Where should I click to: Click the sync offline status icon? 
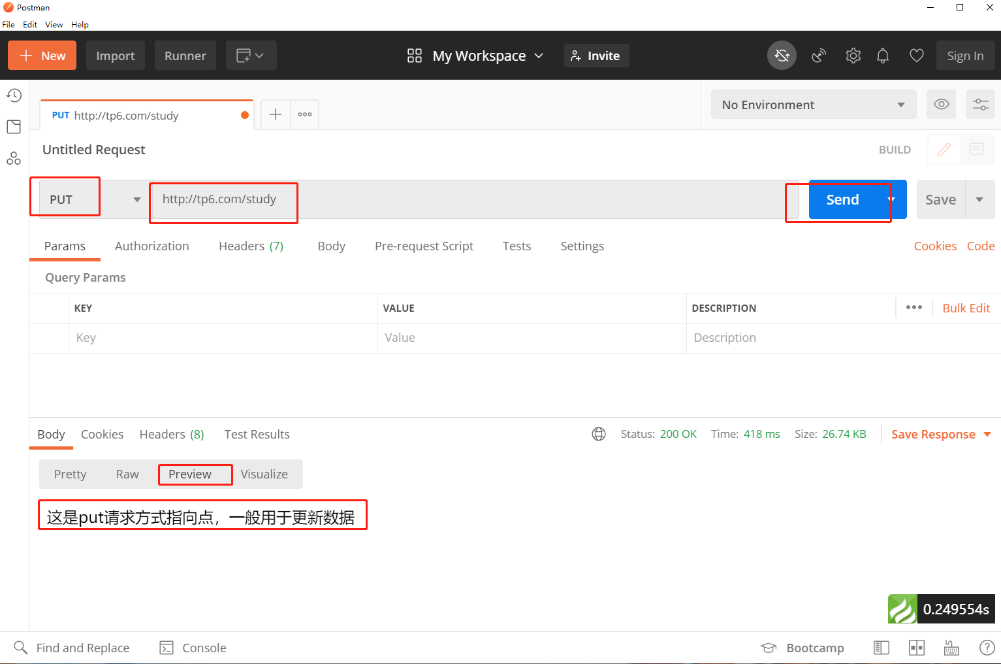tap(782, 56)
